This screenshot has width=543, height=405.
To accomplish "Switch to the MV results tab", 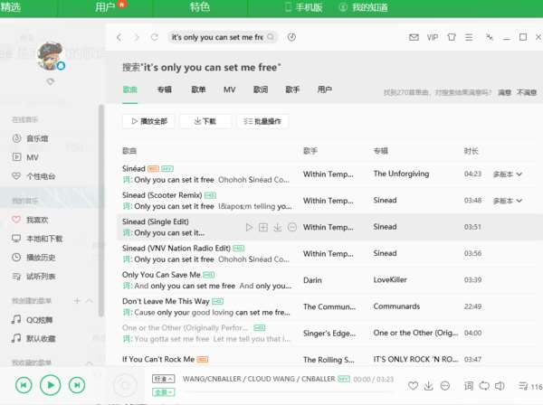I will 229,89.
